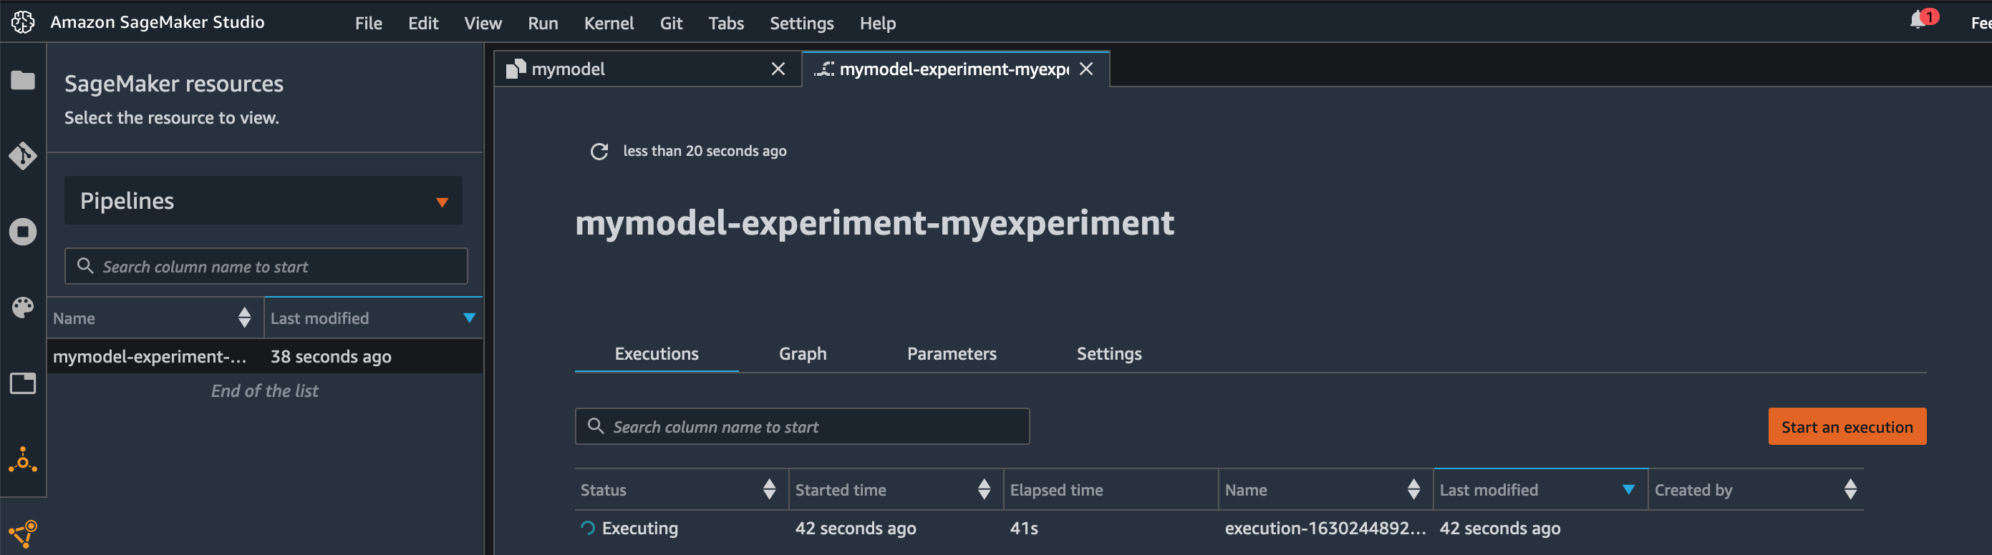Open the Open Tabs sidebar icon
1992x555 pixels.
22,383
